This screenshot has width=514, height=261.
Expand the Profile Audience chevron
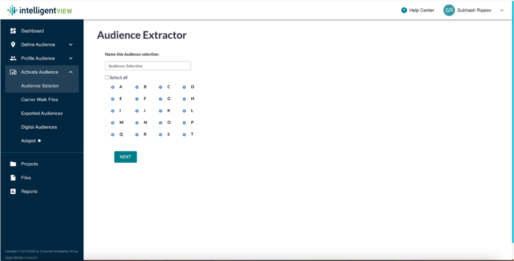point(71,58)
